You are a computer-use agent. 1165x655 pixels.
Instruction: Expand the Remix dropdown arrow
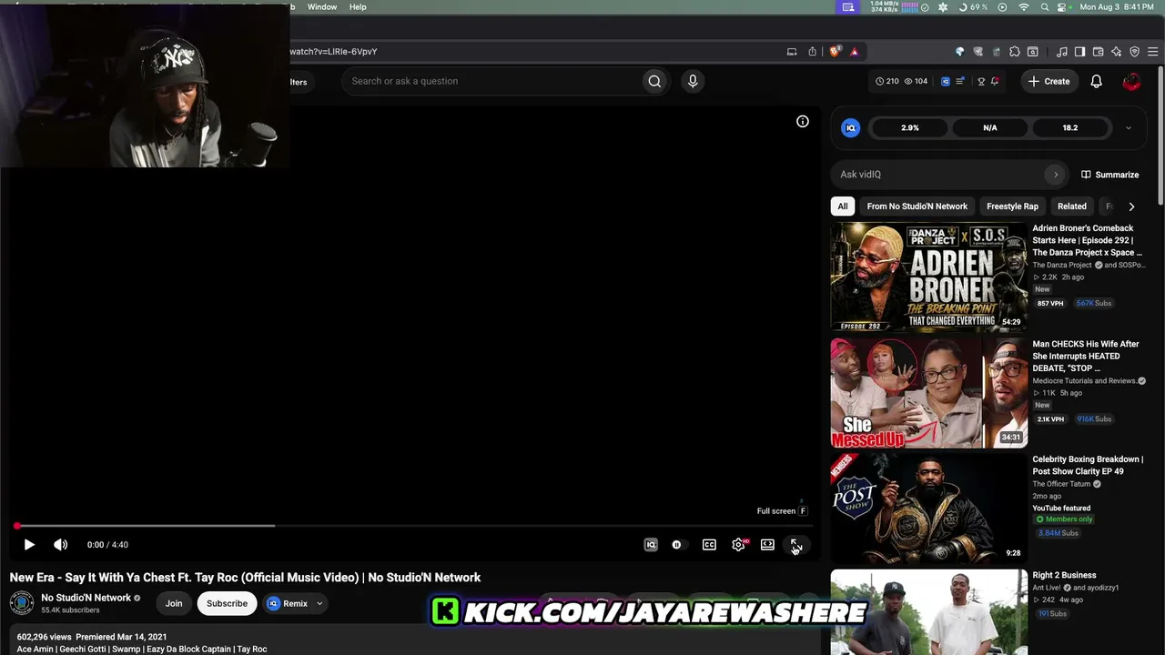(x=319, y=603)
